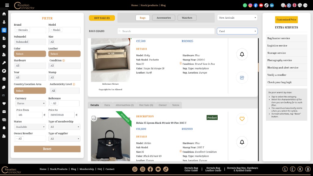Open the hamburger menu in header
Viewport: 313px width, 176px height.
7,5
